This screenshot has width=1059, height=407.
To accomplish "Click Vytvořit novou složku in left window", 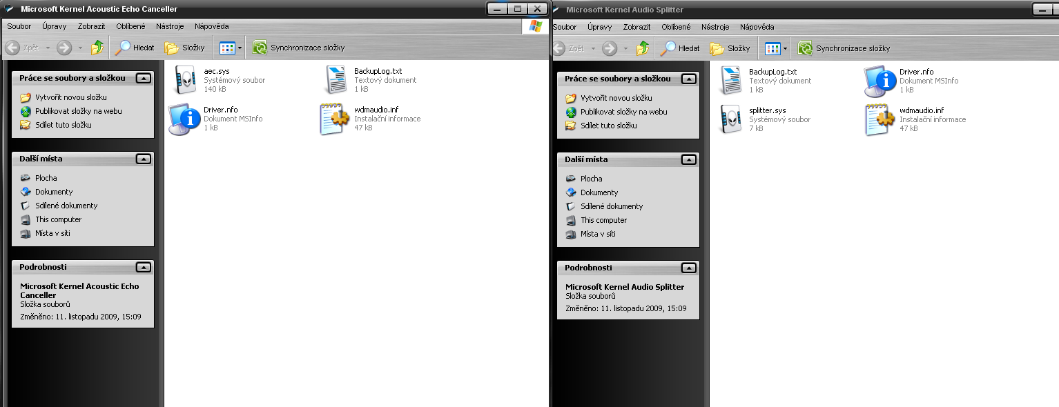I will [x=70, y=97].
